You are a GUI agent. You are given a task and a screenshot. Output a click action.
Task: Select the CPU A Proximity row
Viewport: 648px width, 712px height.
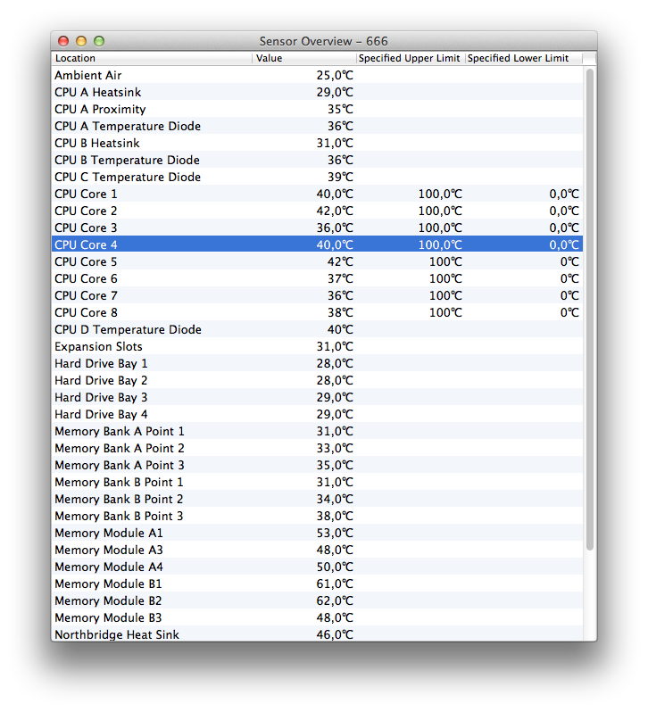[317, 109]
